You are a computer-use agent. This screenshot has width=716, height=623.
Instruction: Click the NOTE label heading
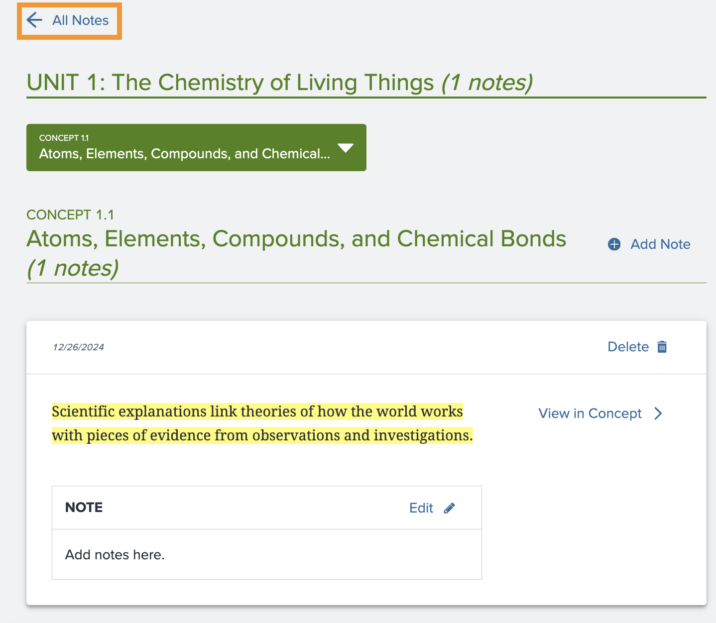[84, 508]
